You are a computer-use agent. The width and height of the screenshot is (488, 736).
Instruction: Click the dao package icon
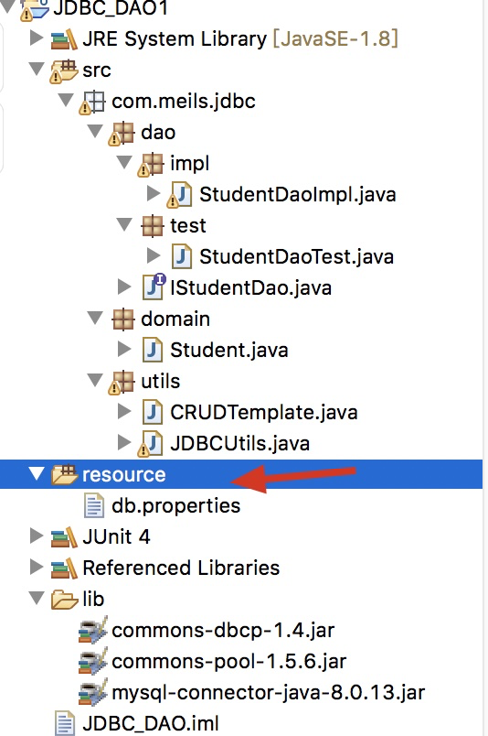point(122,133)
